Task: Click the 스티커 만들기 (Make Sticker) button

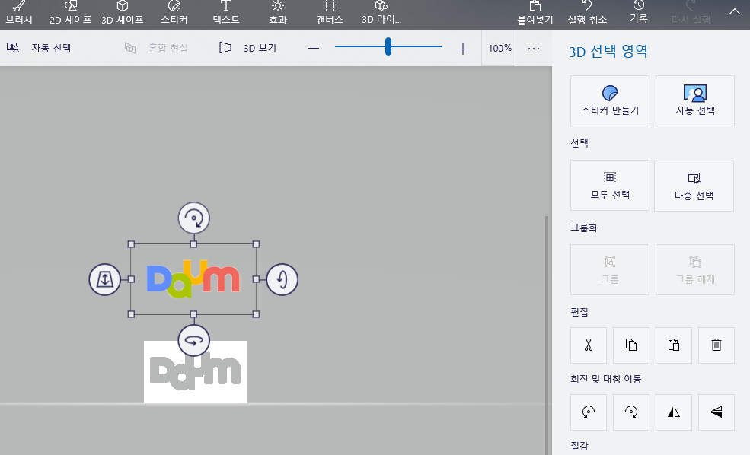Action: click(x=609, y=100)
